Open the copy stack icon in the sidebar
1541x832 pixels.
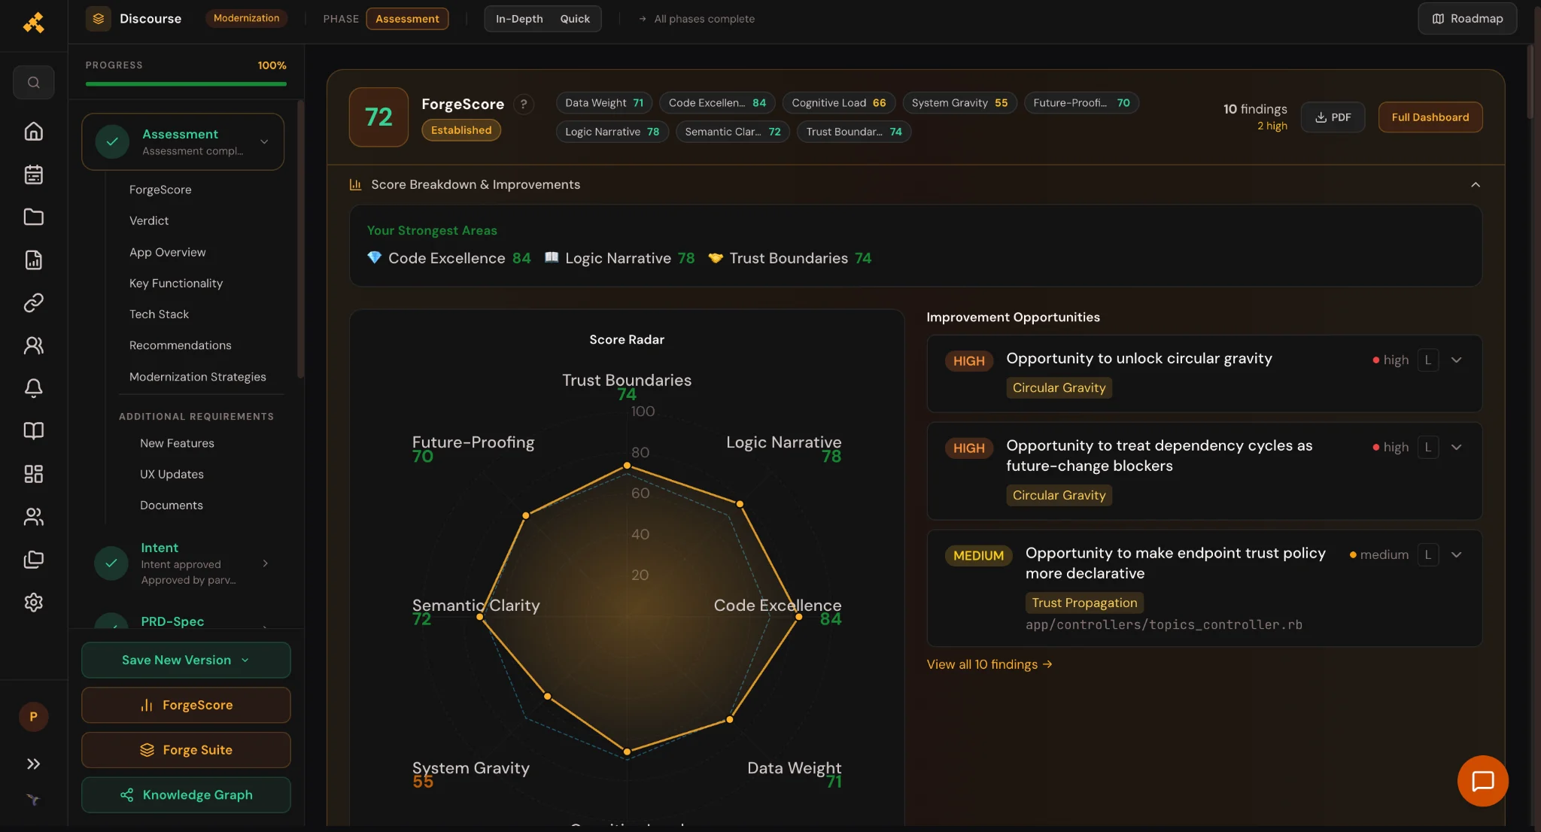tap(33, 560)
